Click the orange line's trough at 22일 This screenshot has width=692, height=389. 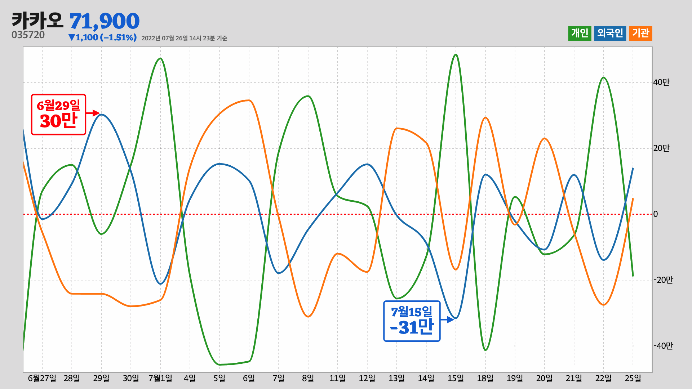604,305
